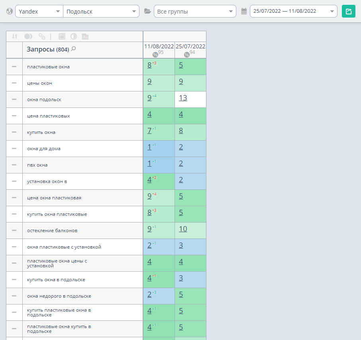This screenshot has width=361, height=340.
Task: Click the overlapping circles toggle icon in toolbar
Action: pyautogui.click(x=28, y=36)
